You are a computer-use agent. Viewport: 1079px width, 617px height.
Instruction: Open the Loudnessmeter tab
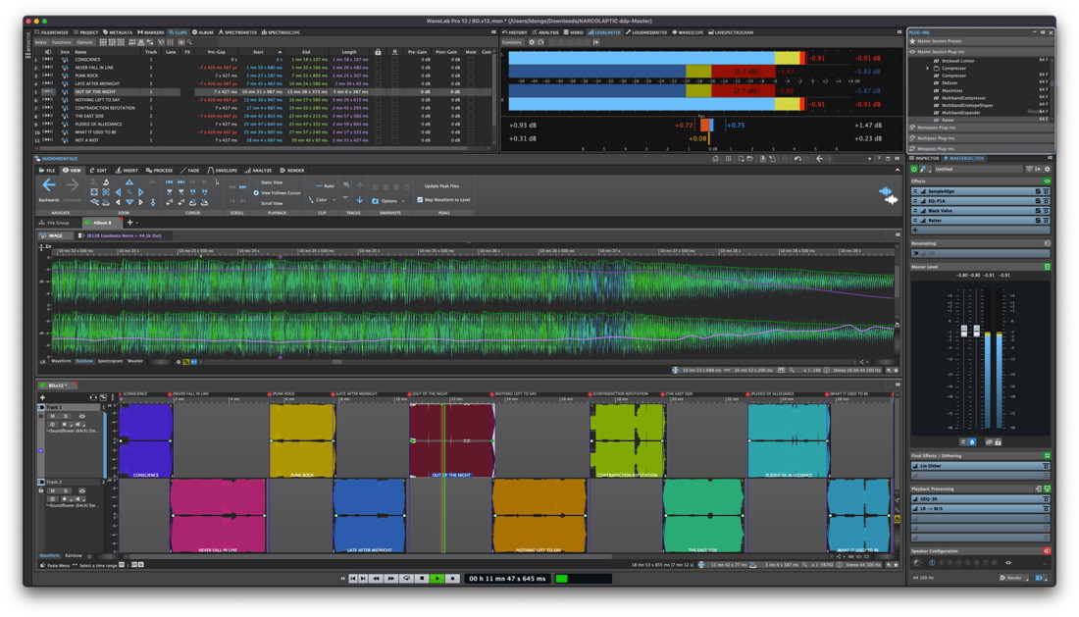coord(647,32)
